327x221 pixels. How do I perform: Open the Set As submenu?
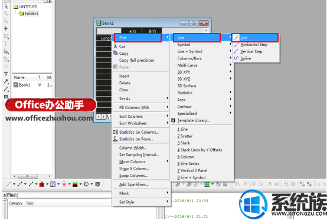coord(140,99)
